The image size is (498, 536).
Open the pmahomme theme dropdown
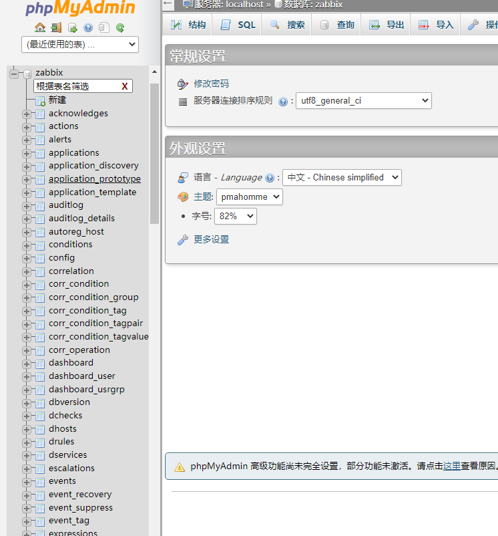coord(249,197)
